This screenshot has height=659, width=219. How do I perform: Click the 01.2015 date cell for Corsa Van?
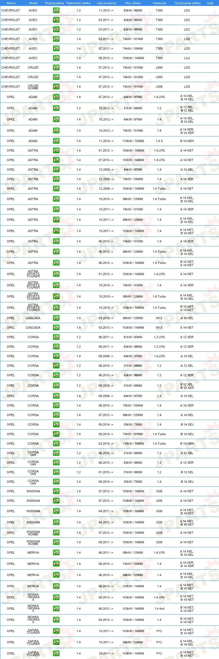106,472
